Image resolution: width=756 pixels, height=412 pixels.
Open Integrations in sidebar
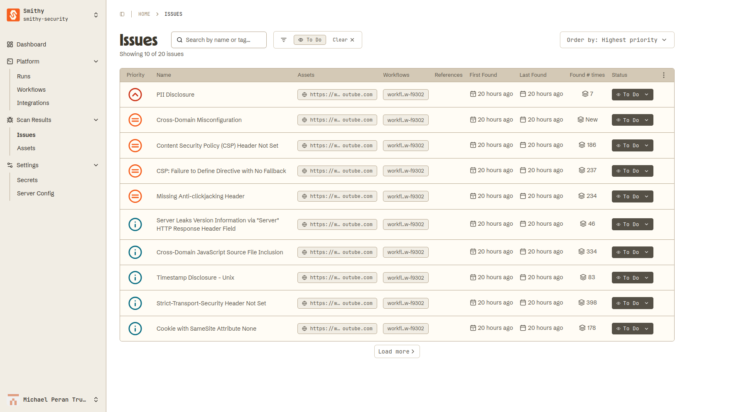[33, 103]
